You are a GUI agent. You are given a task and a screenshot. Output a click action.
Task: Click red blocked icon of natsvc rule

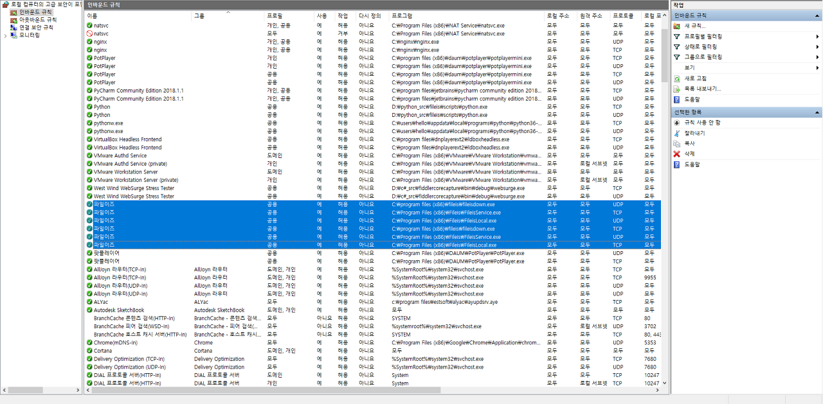coord(89,33)
